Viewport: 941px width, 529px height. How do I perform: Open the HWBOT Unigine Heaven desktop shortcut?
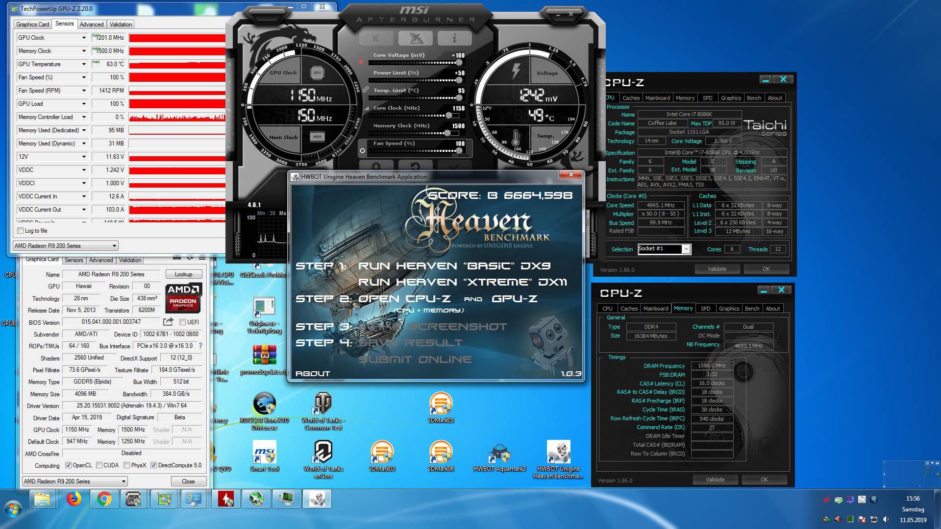[x=558, y=459]
